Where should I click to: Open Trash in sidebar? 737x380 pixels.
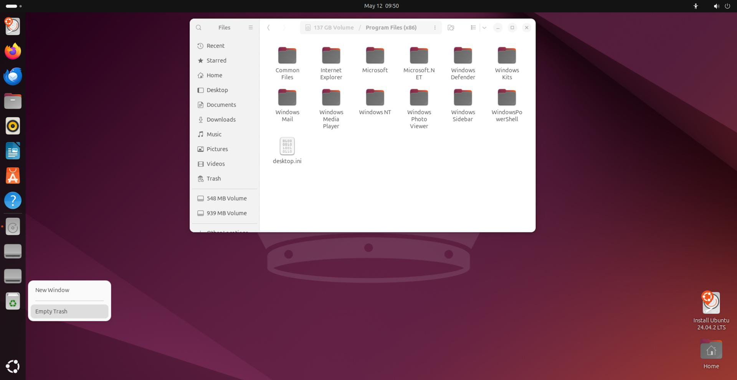pyautogui.click(x=225, y=179)
